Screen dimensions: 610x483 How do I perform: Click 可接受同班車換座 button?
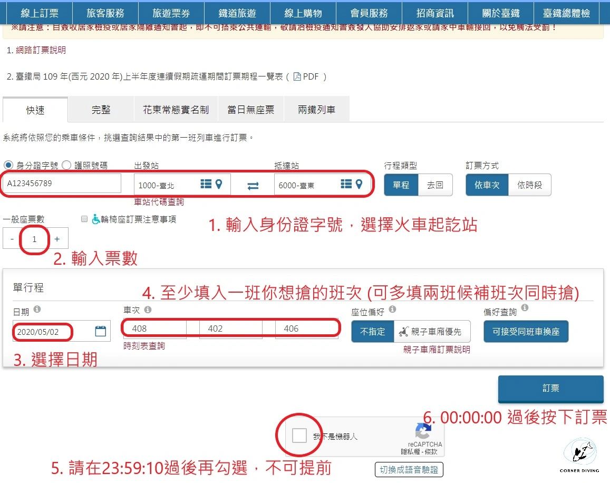click(x=526, y=331)
